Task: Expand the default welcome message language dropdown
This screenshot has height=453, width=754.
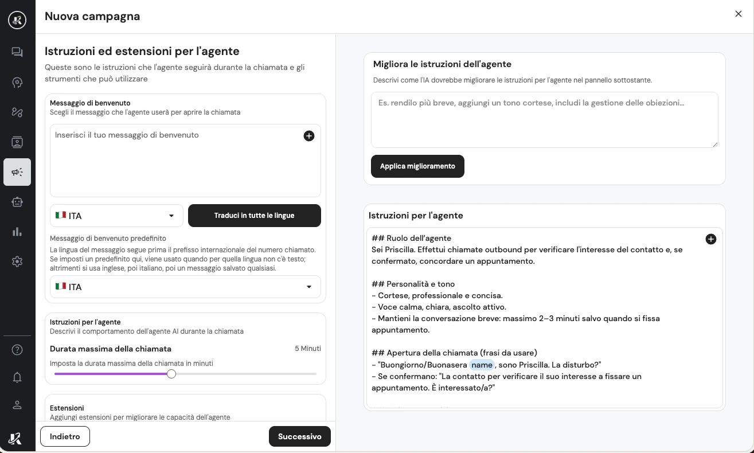Action: tap(185, 287)
